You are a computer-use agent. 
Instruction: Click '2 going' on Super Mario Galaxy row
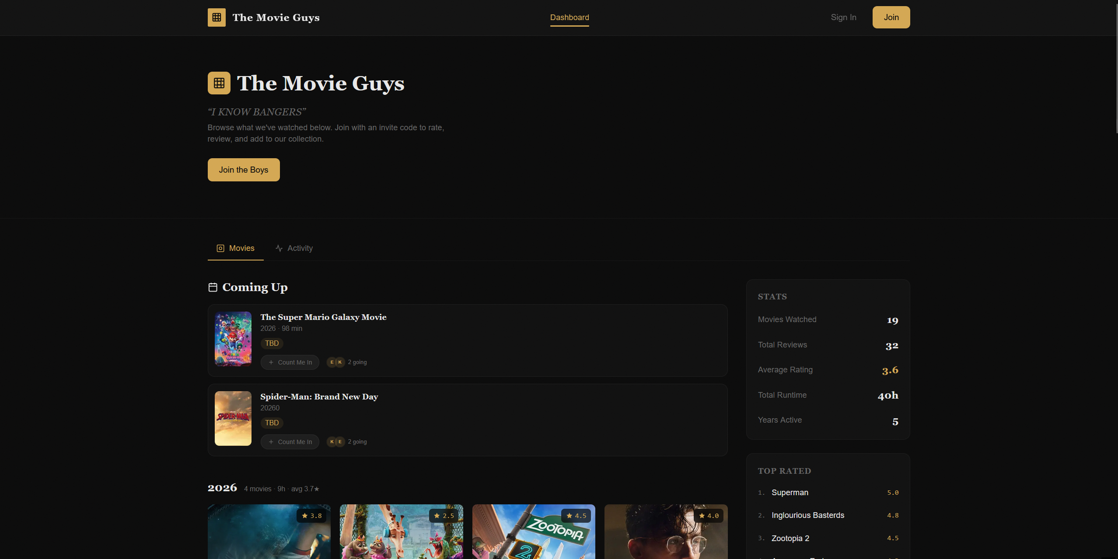coord(357,362)
